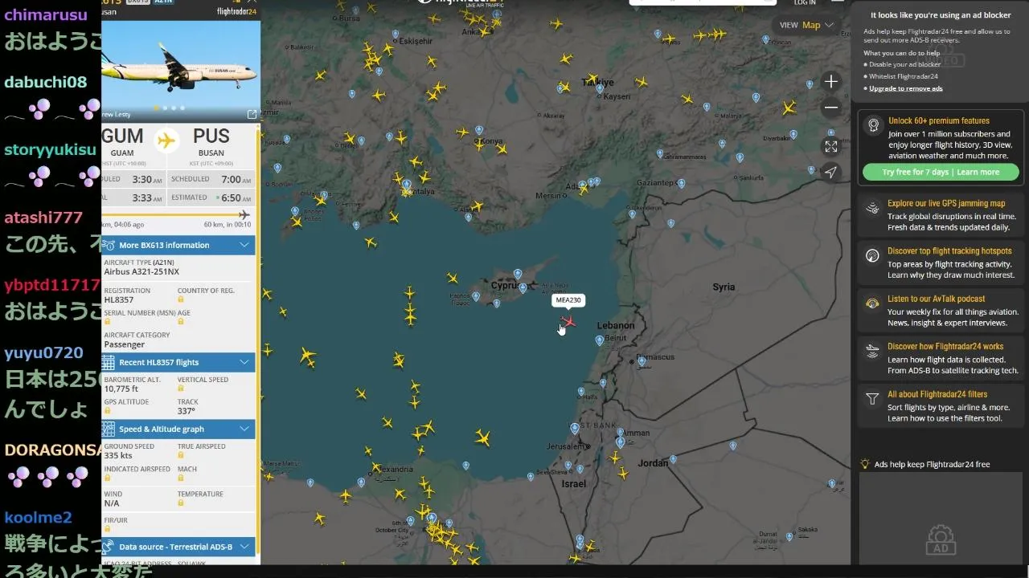Click the GPS Altitude locked padlock

(107, 410)
